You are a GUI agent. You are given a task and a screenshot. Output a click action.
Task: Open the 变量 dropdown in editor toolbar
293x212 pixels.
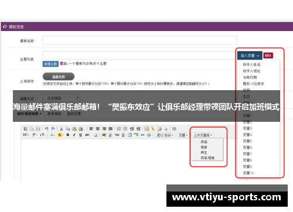click(183, 135)
